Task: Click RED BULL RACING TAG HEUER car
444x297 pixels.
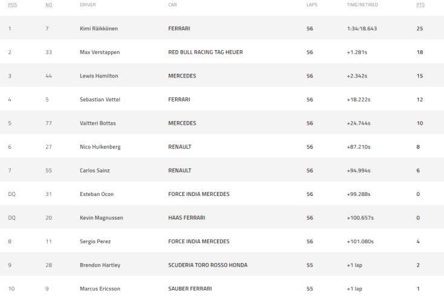Action: (205, 52)
